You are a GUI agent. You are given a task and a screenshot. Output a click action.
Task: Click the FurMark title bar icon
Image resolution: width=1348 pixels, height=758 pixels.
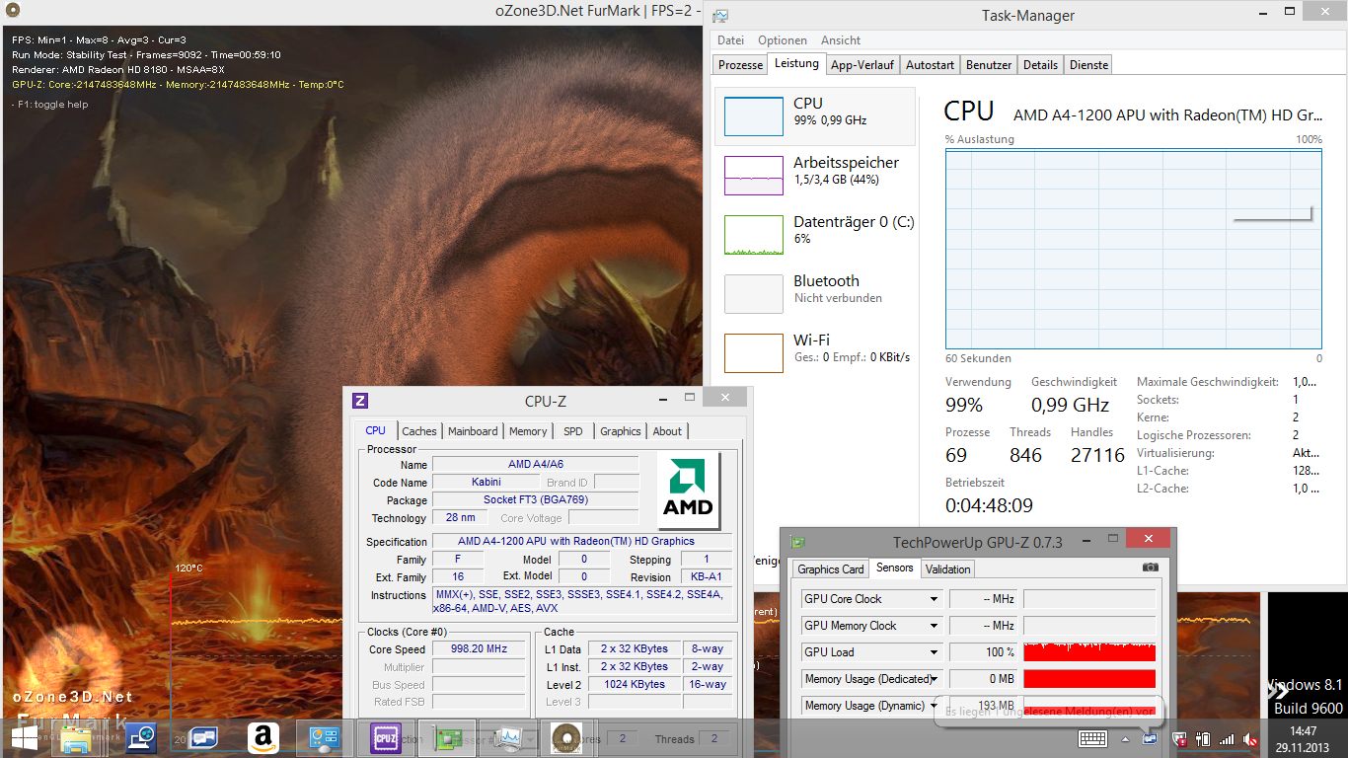(x=12, y=10)
